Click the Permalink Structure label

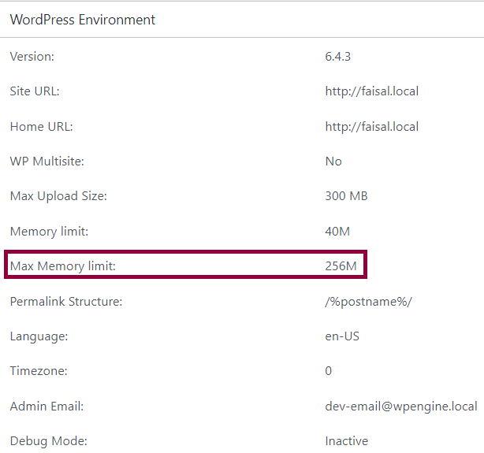click(66, 302)
